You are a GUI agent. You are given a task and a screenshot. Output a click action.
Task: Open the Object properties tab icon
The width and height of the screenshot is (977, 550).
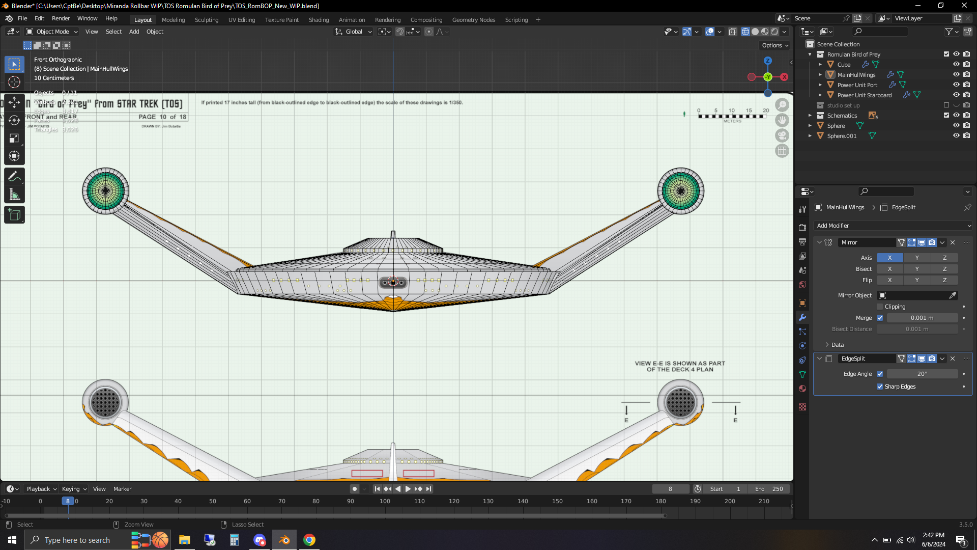(x=802, y=303)
